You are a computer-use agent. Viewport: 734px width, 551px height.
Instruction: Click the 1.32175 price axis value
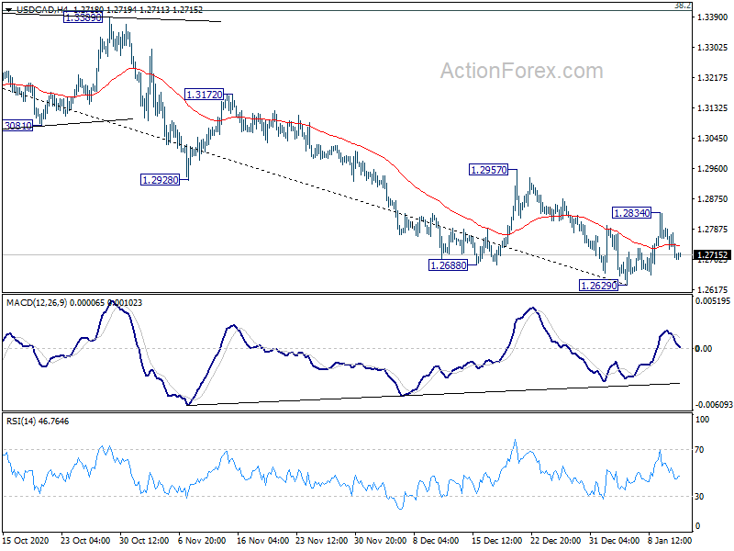713,78
